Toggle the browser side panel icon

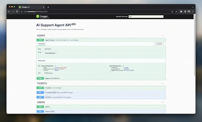pyautogui.click(x=185, y=12)
